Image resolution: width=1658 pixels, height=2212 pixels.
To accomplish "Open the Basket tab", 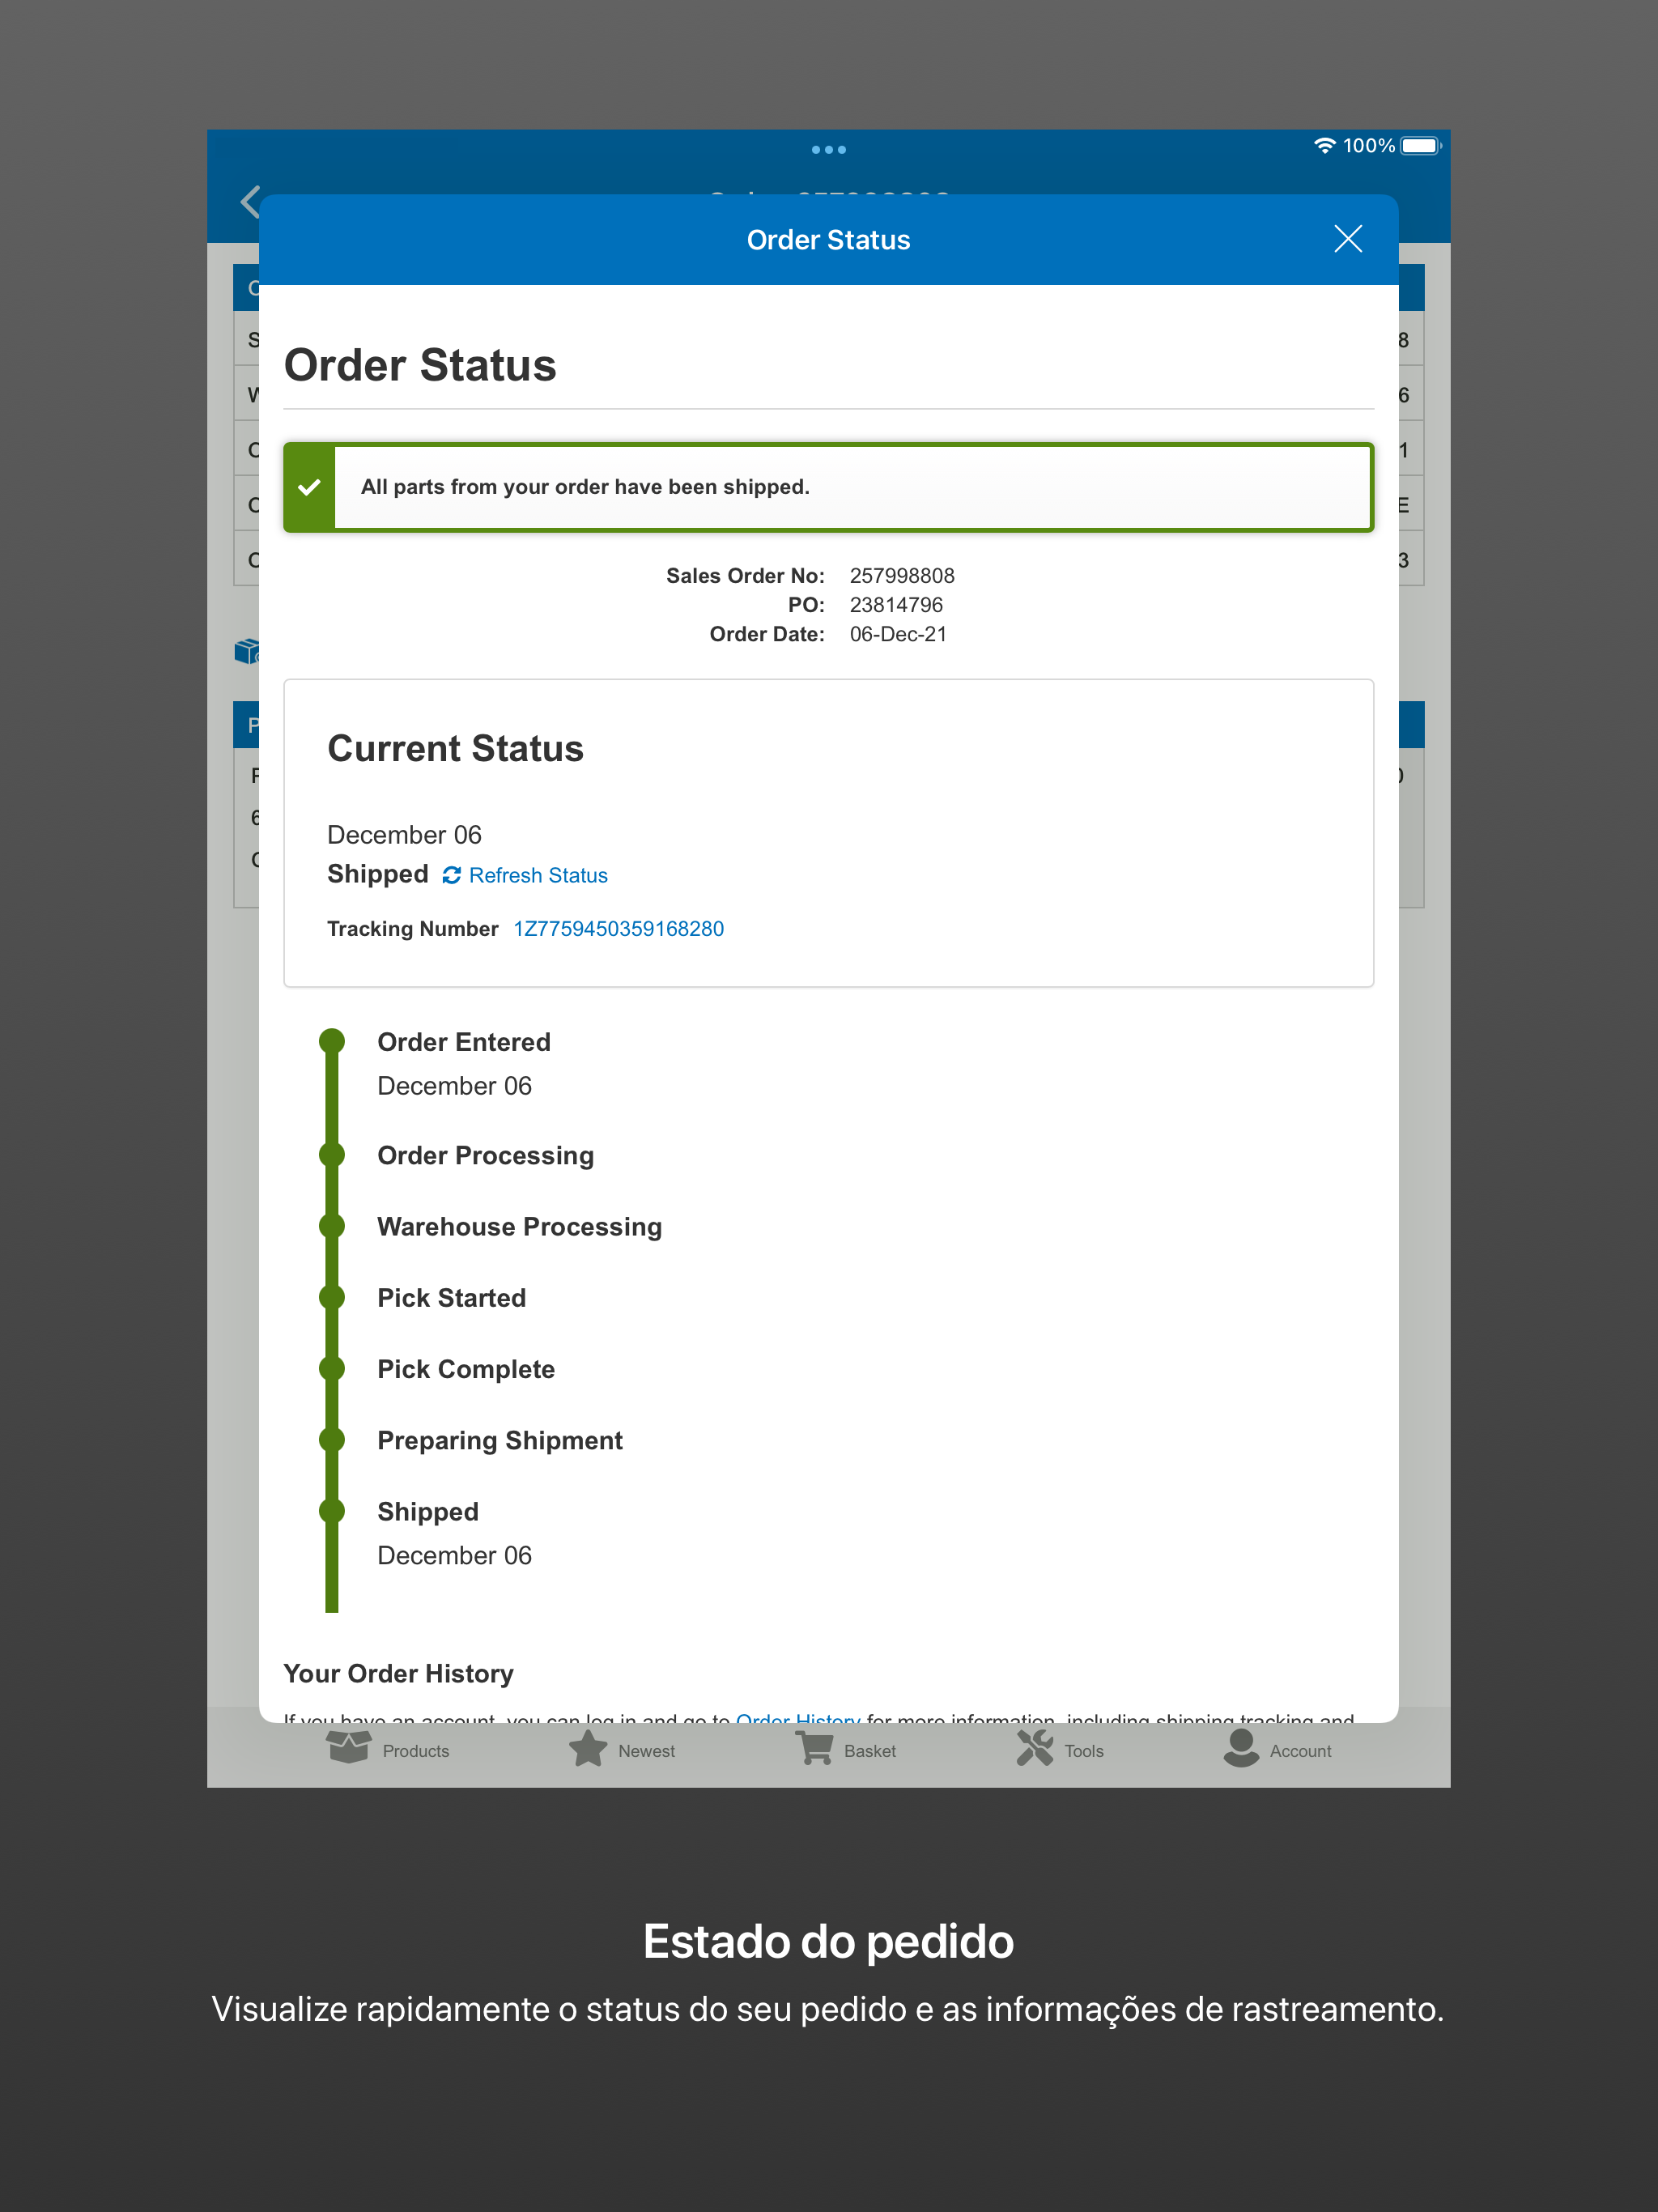I will click(x=846, y=1750).
